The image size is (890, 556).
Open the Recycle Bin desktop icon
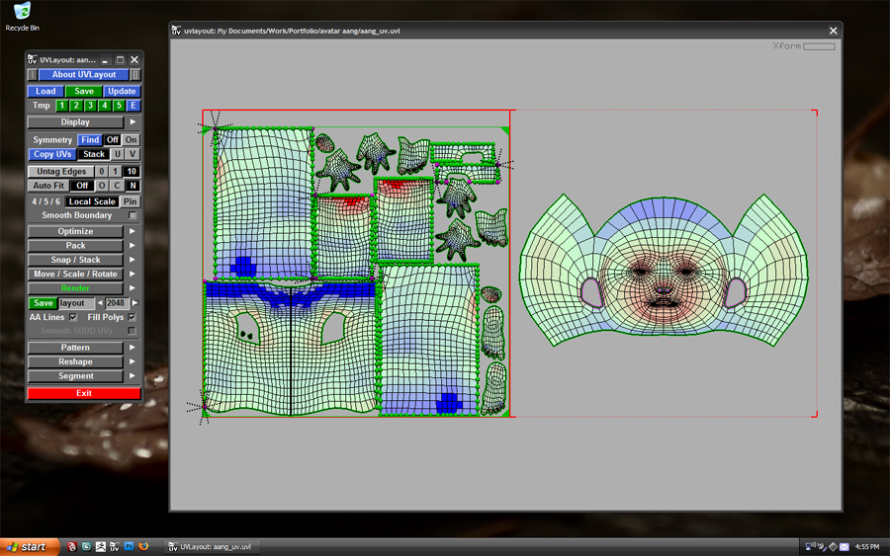(22, 17)
